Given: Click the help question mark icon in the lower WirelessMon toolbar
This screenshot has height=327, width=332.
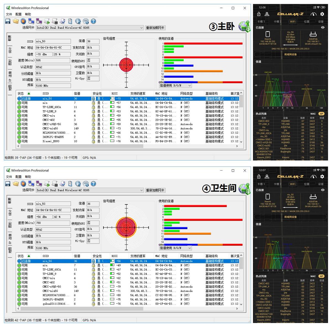Looking at the screenshot, I should tap(94, 184).
